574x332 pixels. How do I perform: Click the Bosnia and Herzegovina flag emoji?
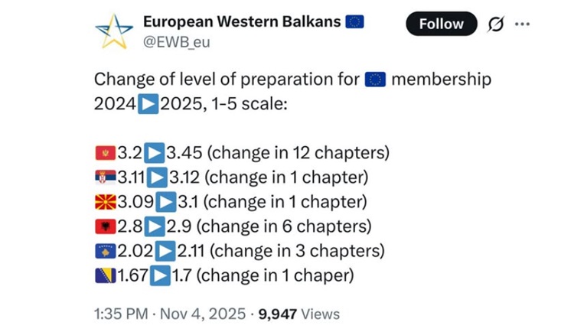click(x=105, y=275)
